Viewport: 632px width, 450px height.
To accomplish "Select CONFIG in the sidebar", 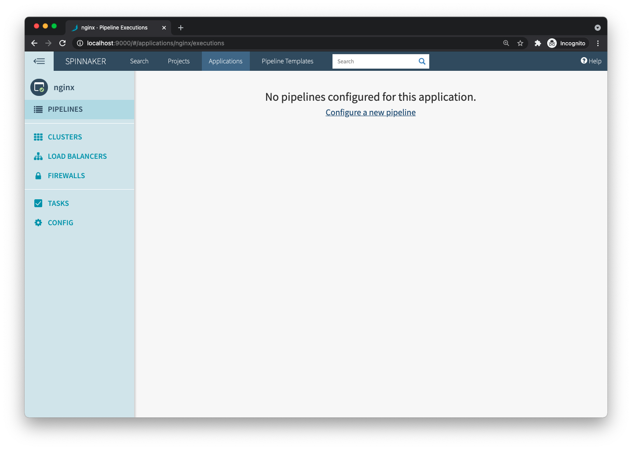I will 80,223.
